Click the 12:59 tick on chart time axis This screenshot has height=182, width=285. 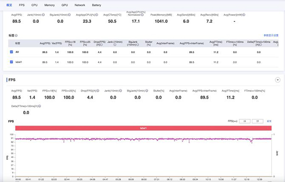coord(259,180)
